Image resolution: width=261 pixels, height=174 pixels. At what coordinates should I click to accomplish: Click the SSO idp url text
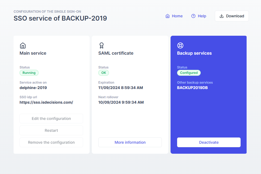[46, 102]
